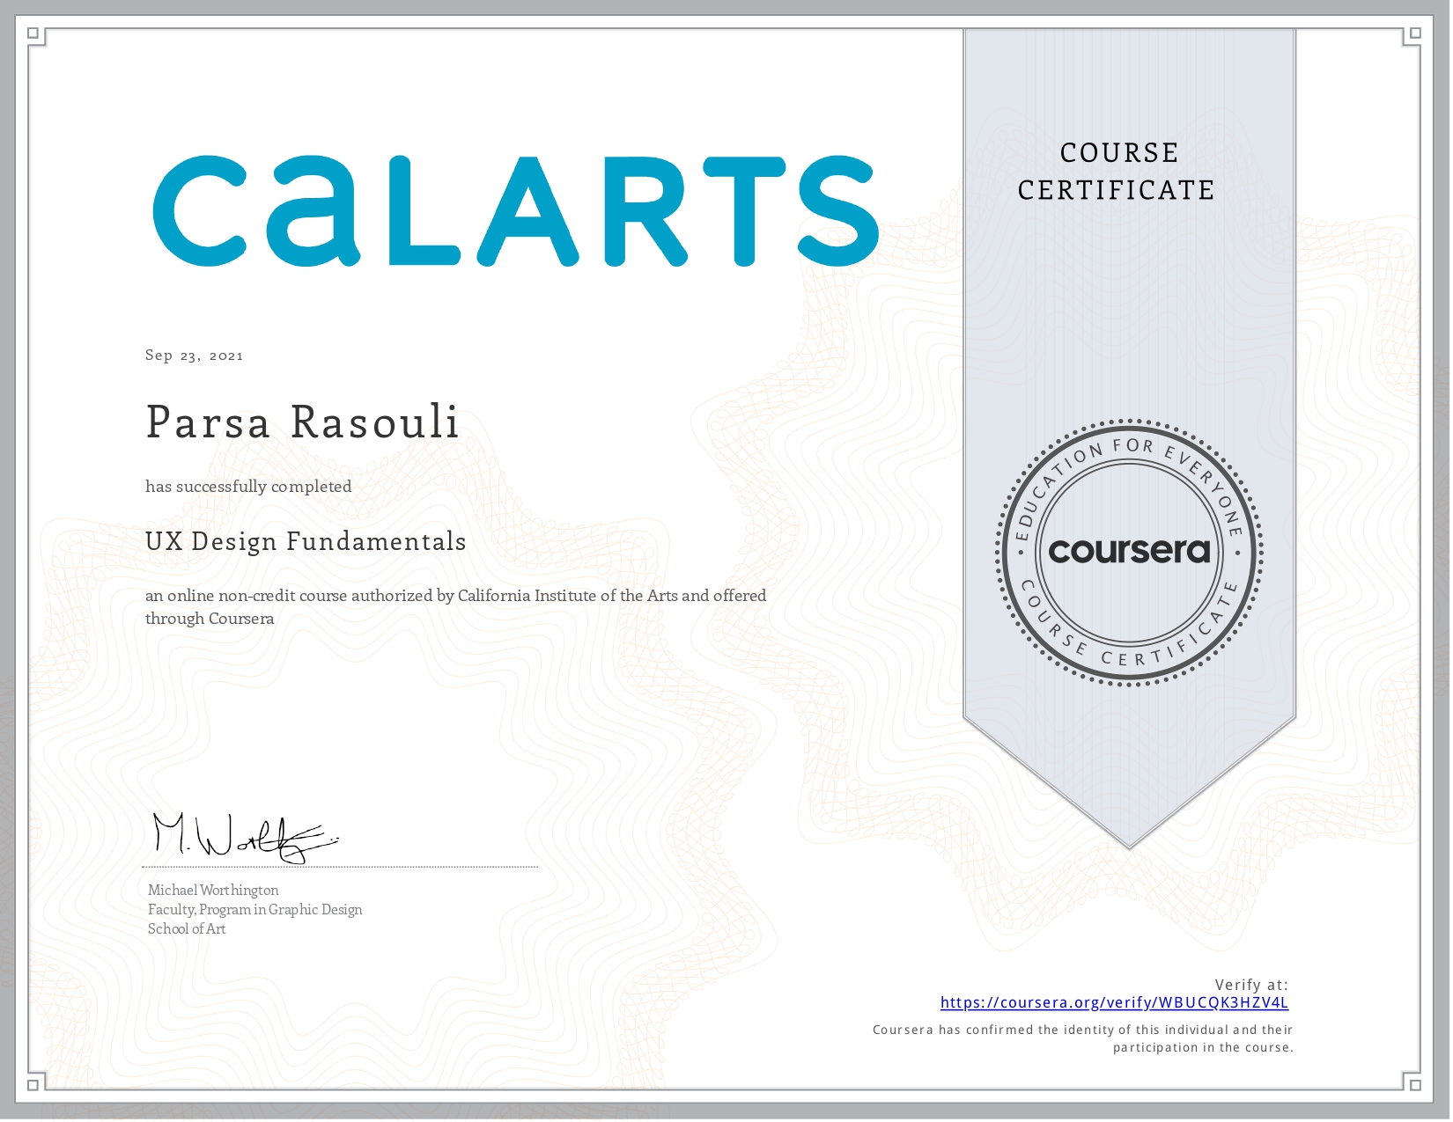Image resolution: width=1453 pixels, height=1122 pixels.
Task: Click the 'has successfully completed' text
Action: point(248,487)
